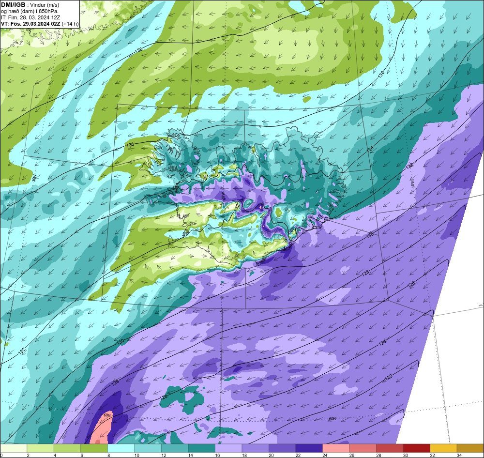Click the '10W' longitude label
484x458 pixels.
tap(413, 184)
